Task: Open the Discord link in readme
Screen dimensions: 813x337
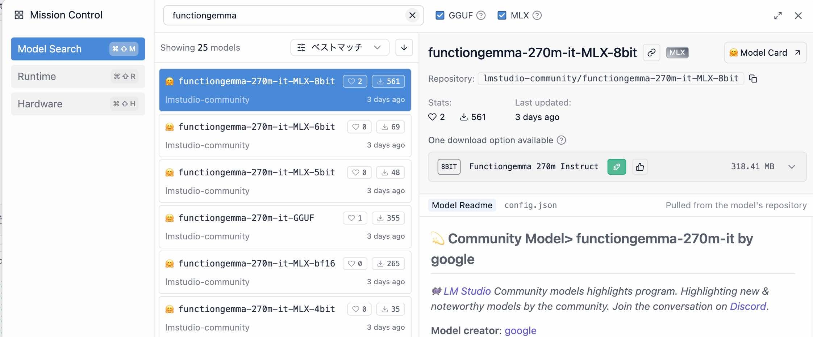Action: point(748,306)
